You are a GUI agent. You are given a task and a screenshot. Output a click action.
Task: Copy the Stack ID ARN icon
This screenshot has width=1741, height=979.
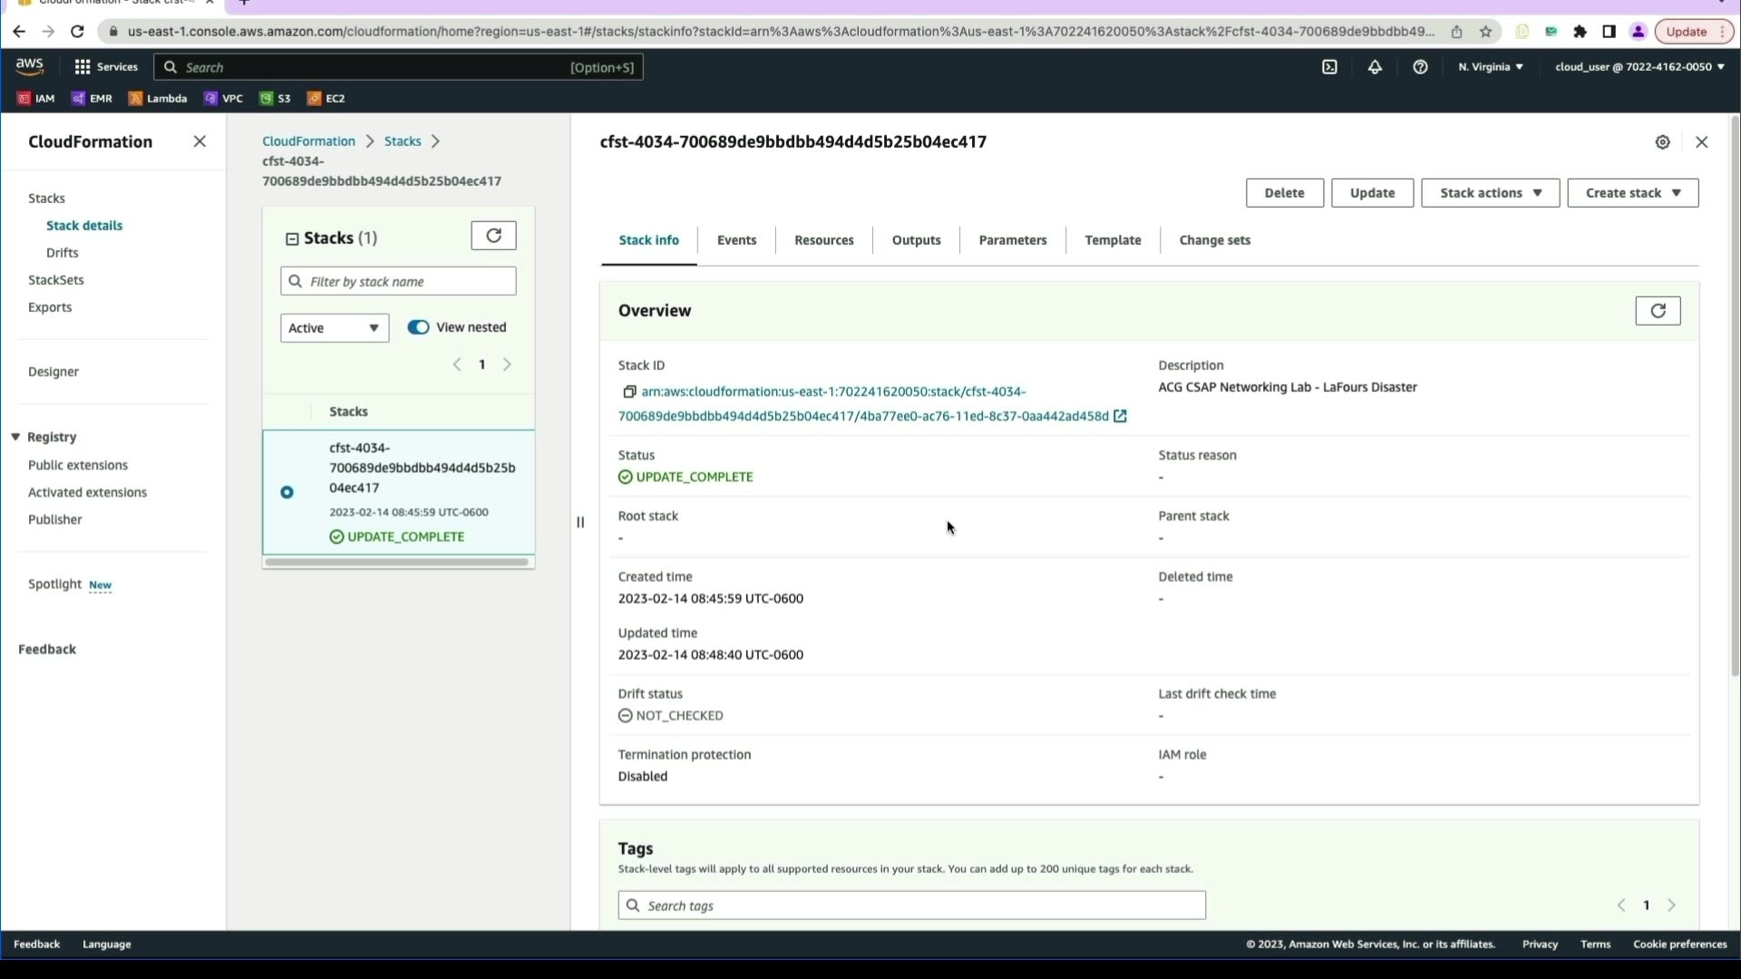pos(629,392)
